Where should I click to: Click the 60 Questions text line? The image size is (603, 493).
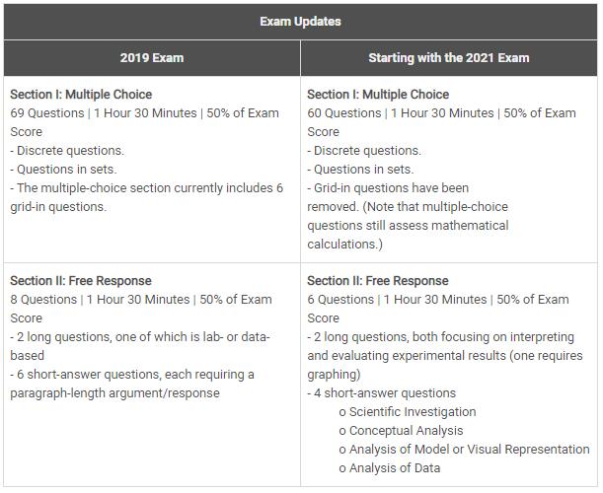tap(441, 122)
